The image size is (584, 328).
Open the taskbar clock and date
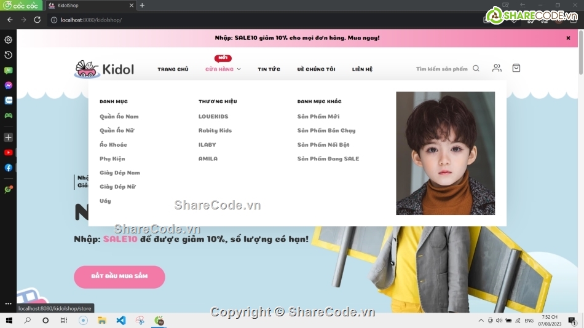[x=550, y=321]
